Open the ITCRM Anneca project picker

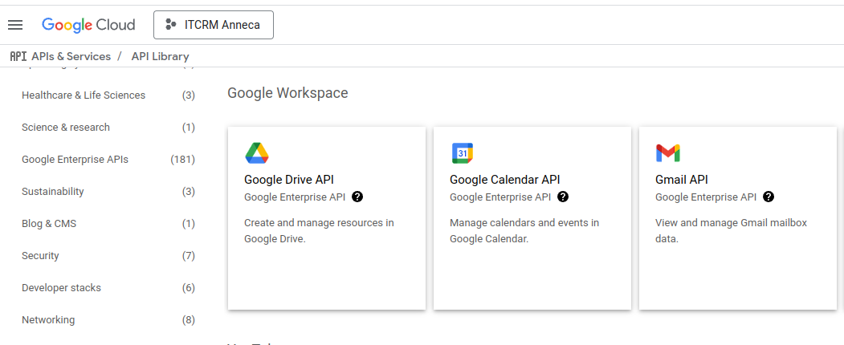tap(213, 25)
